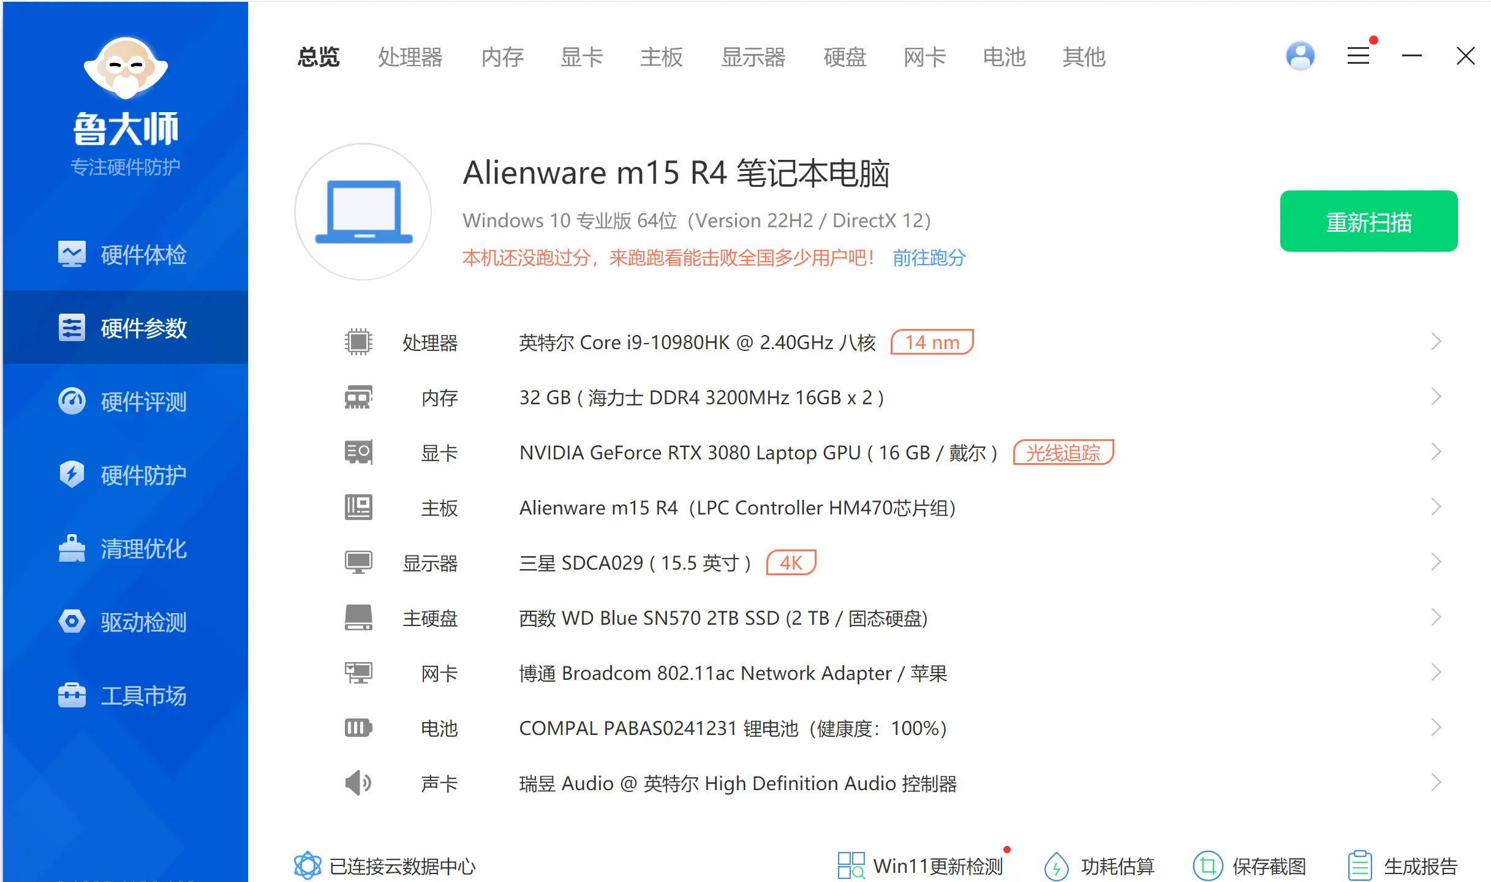Expand the 主板 row chevron

pyautogui.click(x=1436, y=507)
